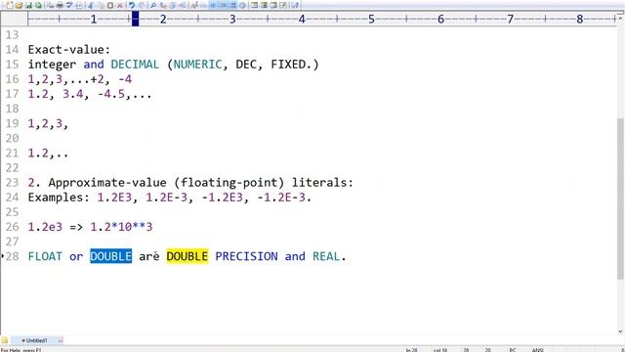Viewport: 625px width, 352px height.
Task: Click Examples: on line 24
Action: tap(59, 198)
